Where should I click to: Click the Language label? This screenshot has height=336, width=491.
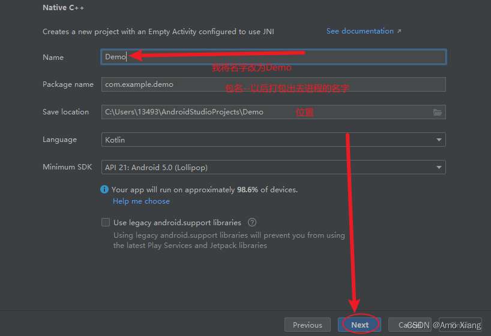[59, 140]
